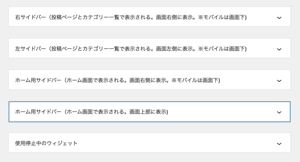
Task: Expand the 左サイドバー widget area chevron
Action: coord(279,49)
